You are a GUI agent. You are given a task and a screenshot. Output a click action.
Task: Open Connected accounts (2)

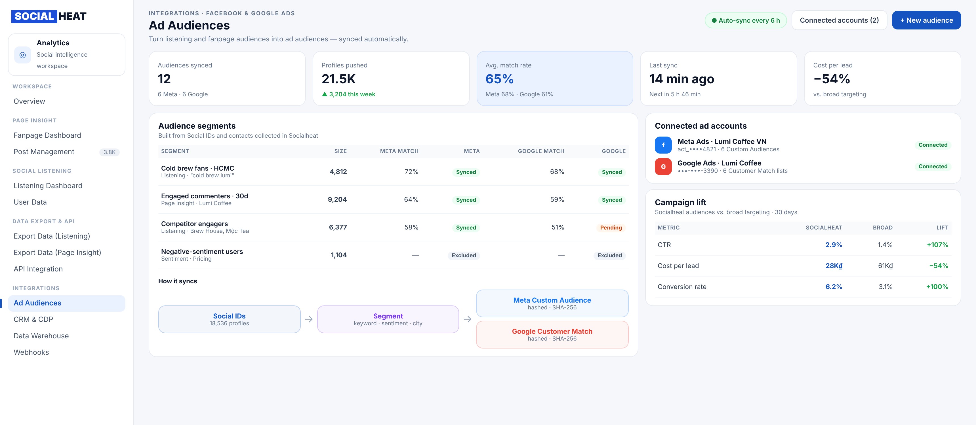click(x=839, y=20)
